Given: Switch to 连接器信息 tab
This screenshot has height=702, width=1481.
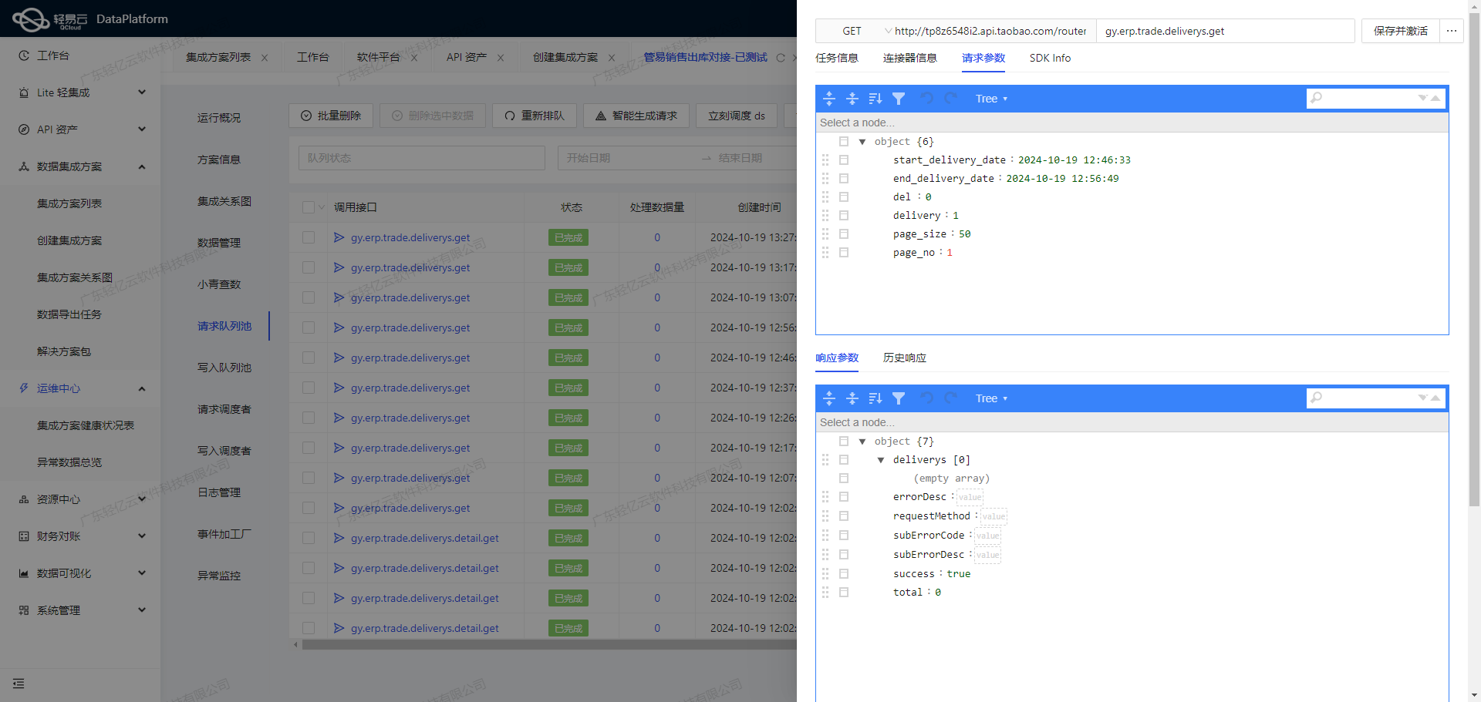Looking at the screenshot, I should tap(910, 58).
